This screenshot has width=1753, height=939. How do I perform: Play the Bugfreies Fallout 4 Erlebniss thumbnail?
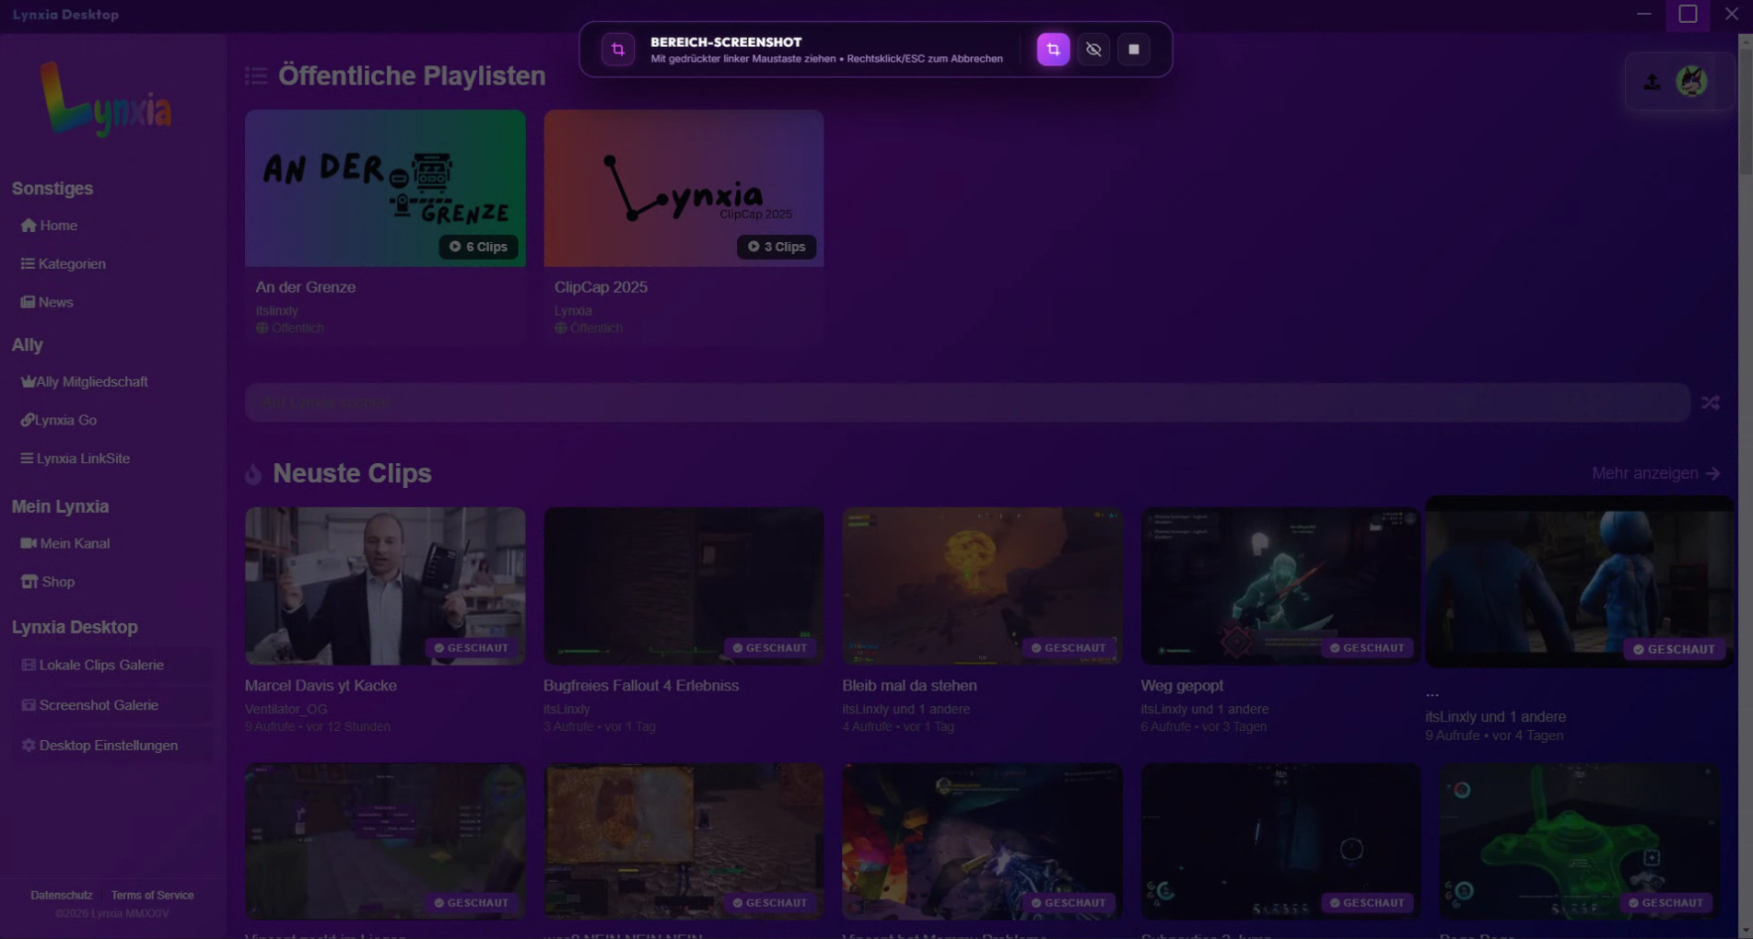click(684, 586)
